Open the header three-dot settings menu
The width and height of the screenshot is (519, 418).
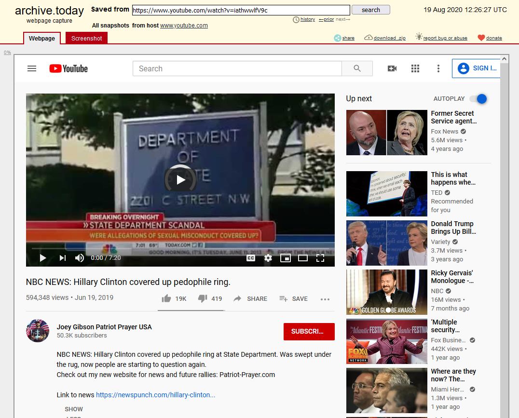[438, 68]
